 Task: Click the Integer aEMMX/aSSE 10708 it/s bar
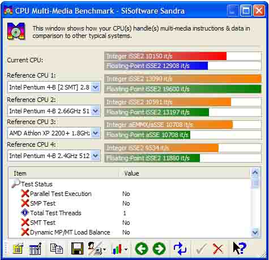coord(169,125)
